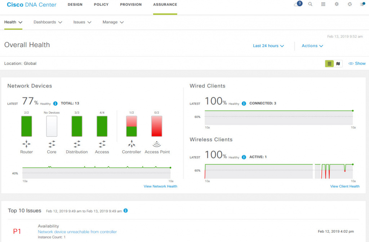Select the Access Point device category icon

click(157, 145)
